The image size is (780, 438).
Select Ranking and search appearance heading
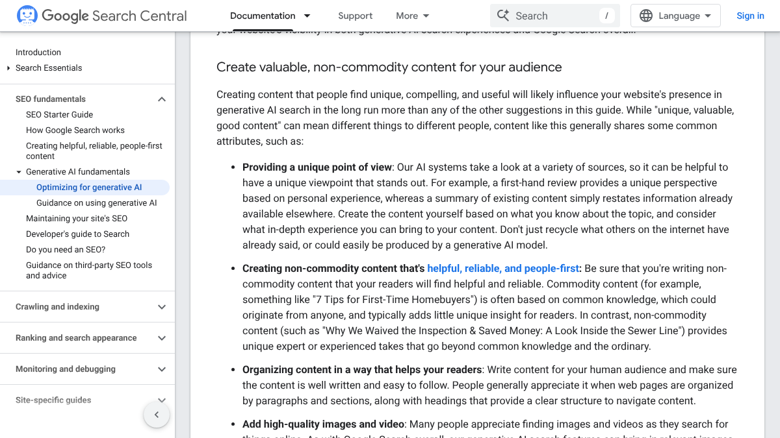(x=76, y=338)
